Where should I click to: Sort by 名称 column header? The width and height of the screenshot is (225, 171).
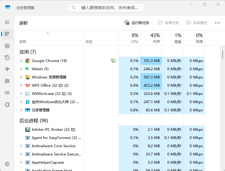point(49,38)
